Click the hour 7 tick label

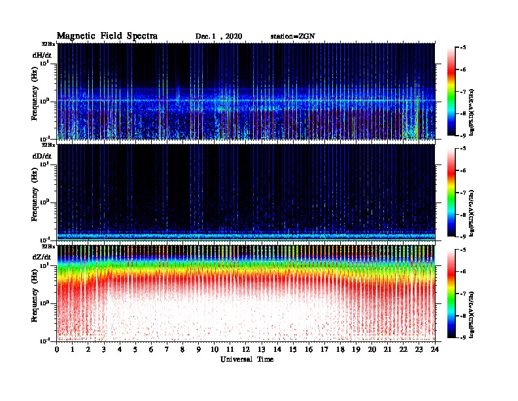click(167, 350)
